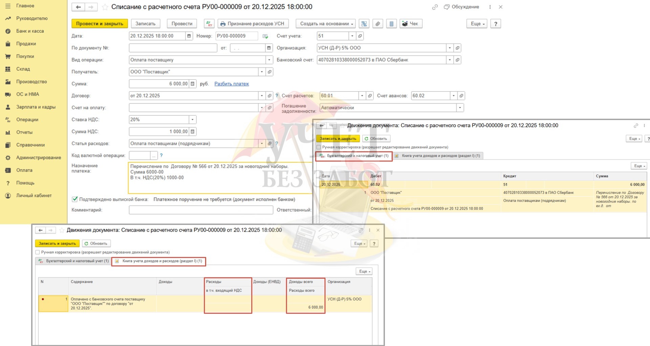The height and width of the screenshot is (346, 650).
Task: Enable Ручная корректировка in the right movements window
Action: click(319, 147)
